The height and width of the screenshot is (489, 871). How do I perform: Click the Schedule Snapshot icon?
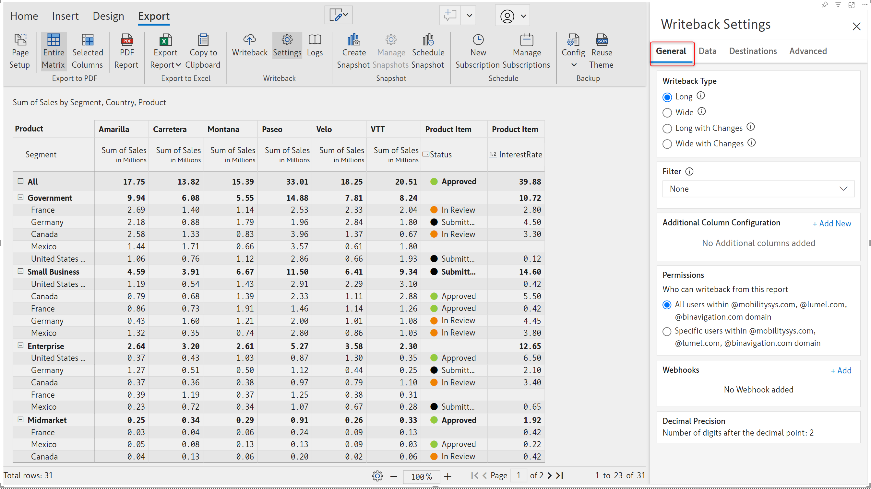point(428,40)
